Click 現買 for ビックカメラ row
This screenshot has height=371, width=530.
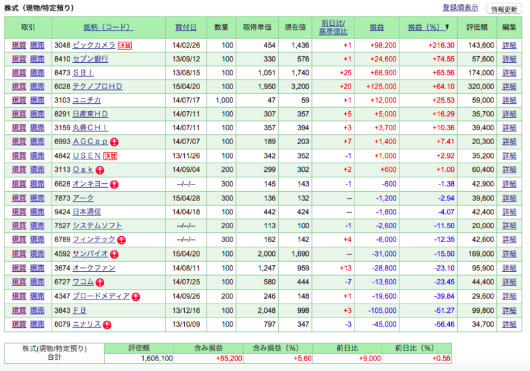[x=19, y=45]
